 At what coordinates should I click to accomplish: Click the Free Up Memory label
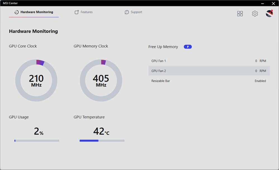coord(163,47)
